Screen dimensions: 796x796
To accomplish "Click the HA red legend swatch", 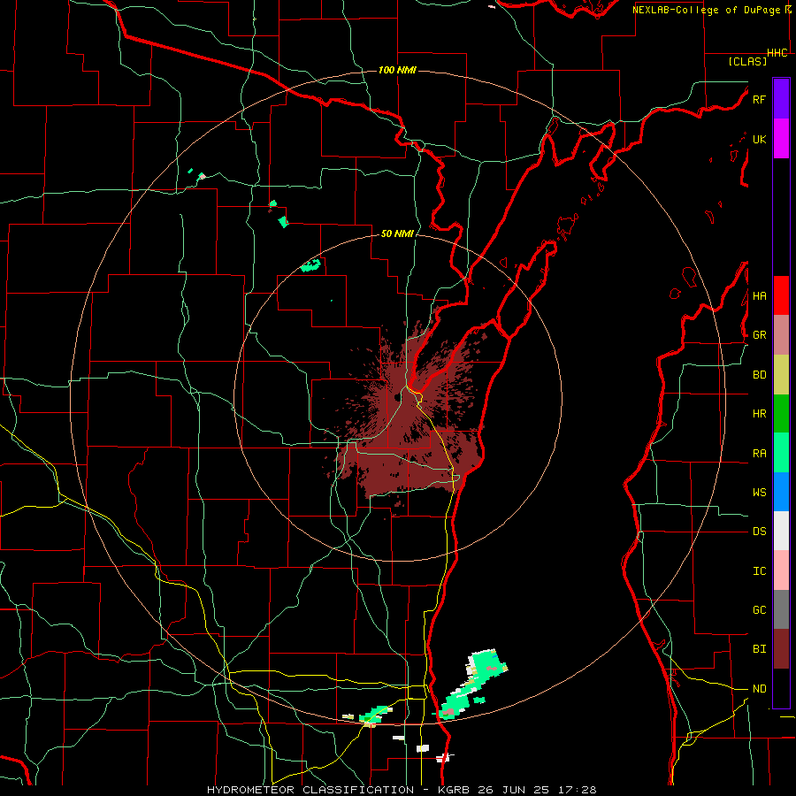I will 781,295.
